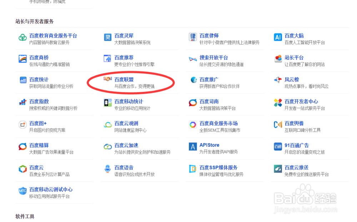Click the 百度灵犀 icon
Viewport: 357px width, 222px height.
(x=108, y=37)
